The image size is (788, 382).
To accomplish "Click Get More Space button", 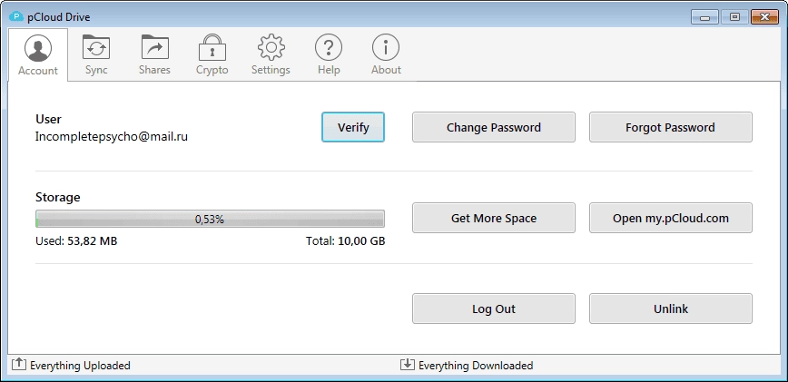I will [494, 218].
